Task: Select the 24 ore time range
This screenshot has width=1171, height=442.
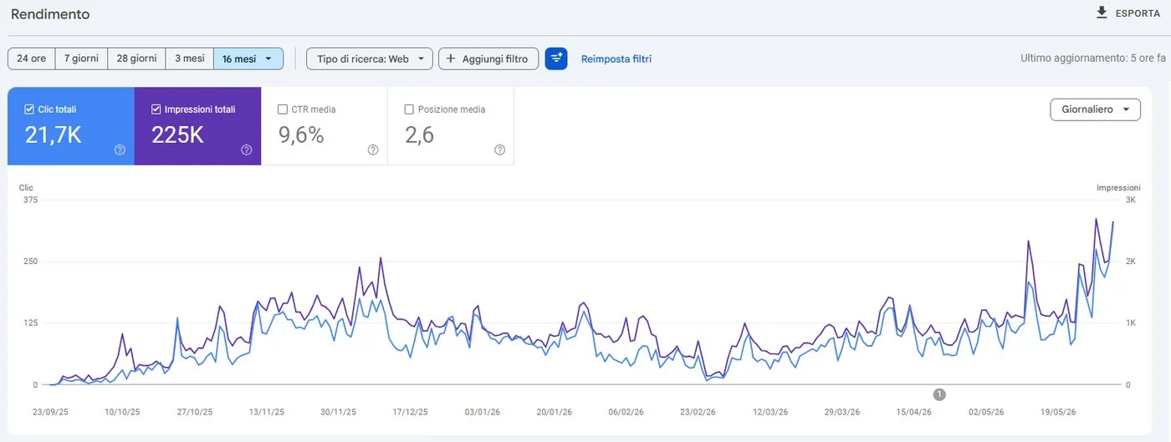Action: (x=32, y=58)
